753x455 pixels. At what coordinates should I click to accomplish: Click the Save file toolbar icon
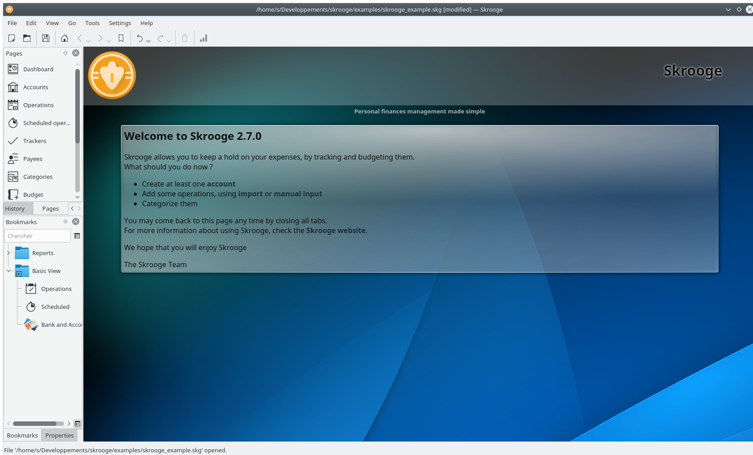tap(45, 39)
